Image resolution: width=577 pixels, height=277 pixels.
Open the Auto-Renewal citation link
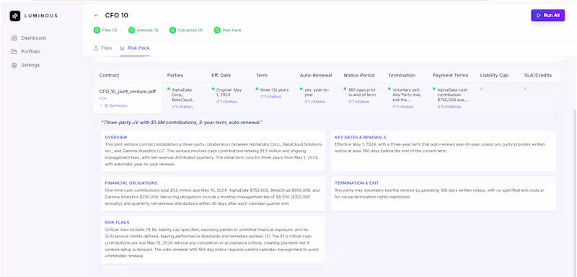[314, 102]
